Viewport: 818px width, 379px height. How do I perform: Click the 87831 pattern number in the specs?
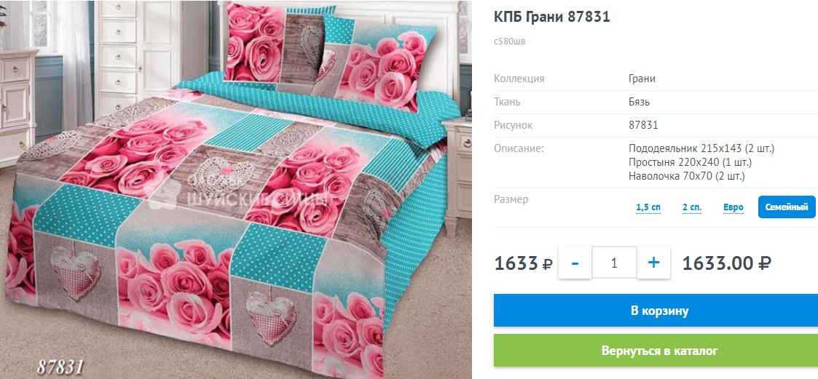tap(643, 125)
